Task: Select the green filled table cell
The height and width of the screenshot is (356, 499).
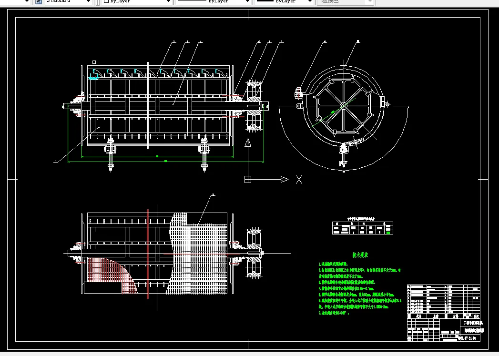Action: tap(388, 233)
